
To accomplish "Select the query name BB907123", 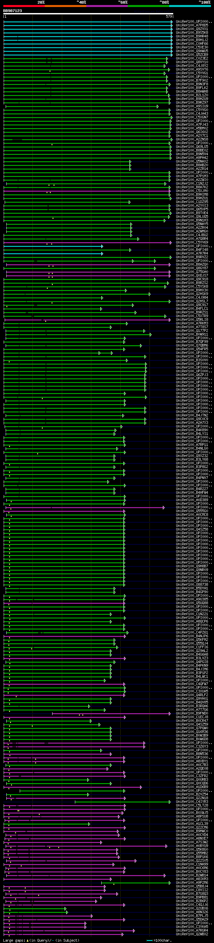I will coord(12,11).
